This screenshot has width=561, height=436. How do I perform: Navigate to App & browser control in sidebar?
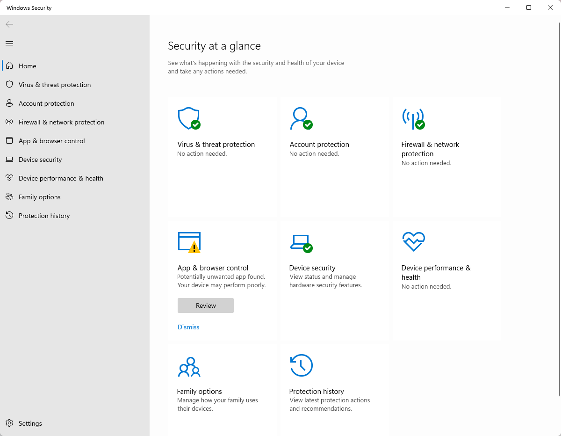[75, 141]
